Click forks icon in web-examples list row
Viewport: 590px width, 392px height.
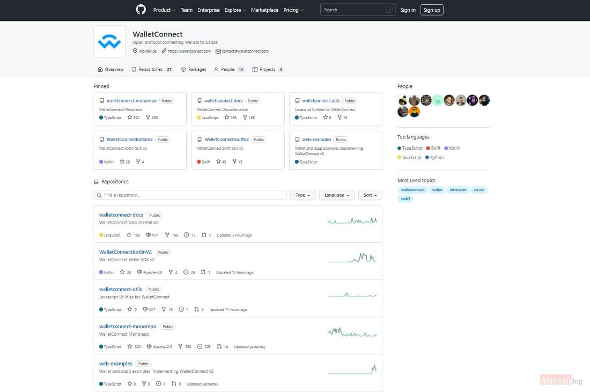144,384
